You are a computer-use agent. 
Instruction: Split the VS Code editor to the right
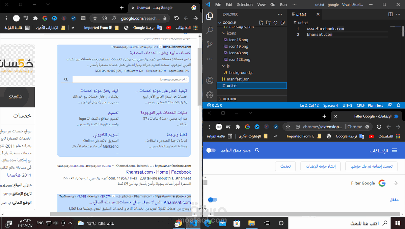point(390,15)
